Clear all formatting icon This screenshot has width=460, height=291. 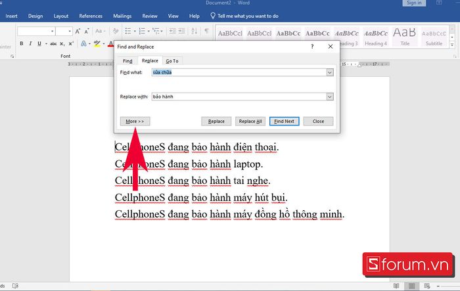pos(116,31)
